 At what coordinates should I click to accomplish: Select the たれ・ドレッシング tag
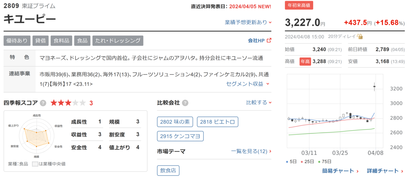(118, 40)
